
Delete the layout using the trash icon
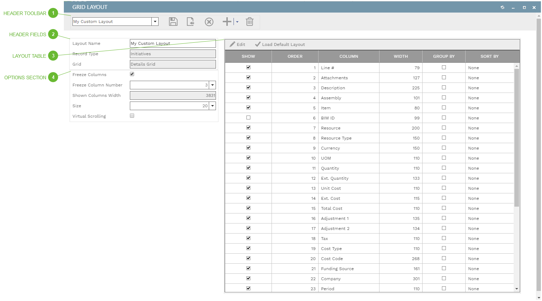click(249, 22)
